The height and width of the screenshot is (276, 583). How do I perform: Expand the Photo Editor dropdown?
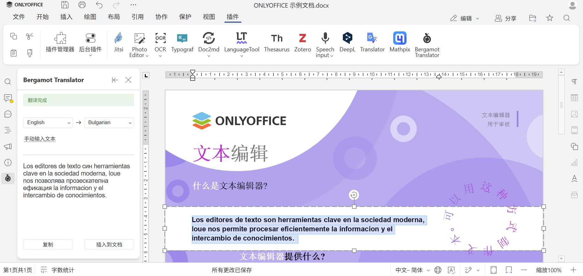tap(147, 56)
